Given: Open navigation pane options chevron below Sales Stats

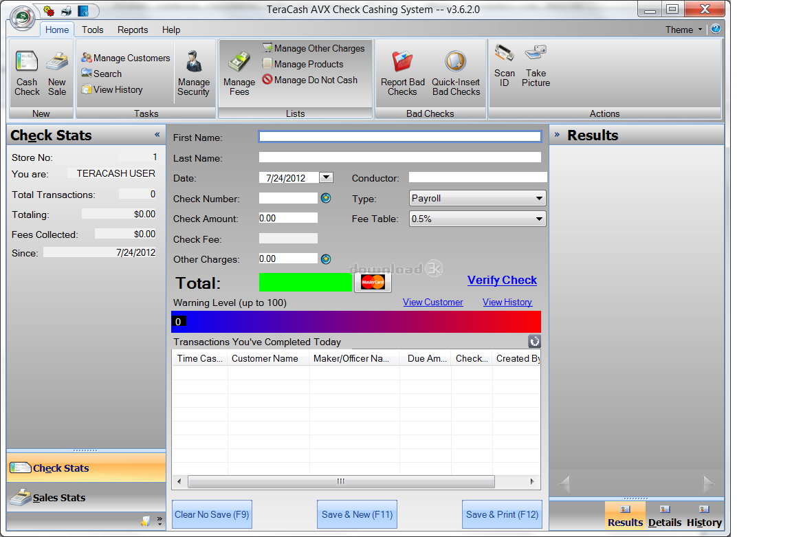Looking at the screenshot, I should tap(159, 520).
